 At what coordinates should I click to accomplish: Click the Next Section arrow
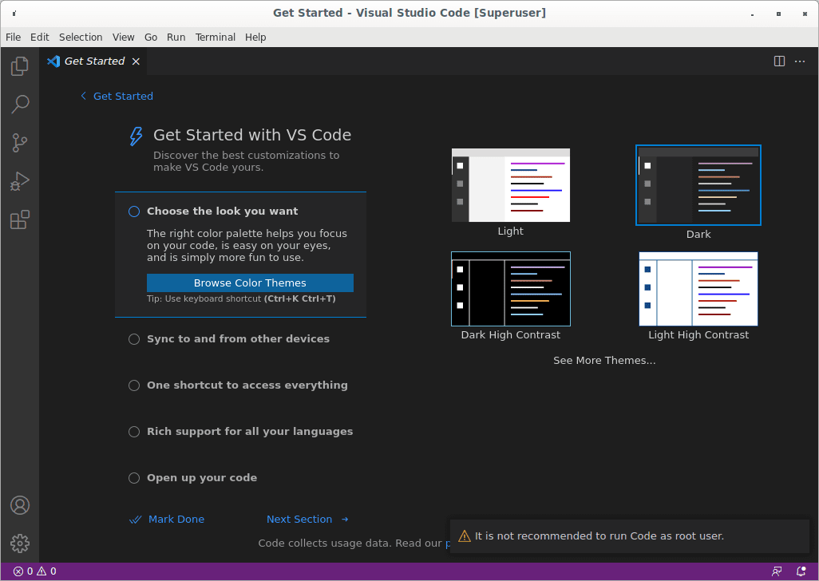point(345,520)
